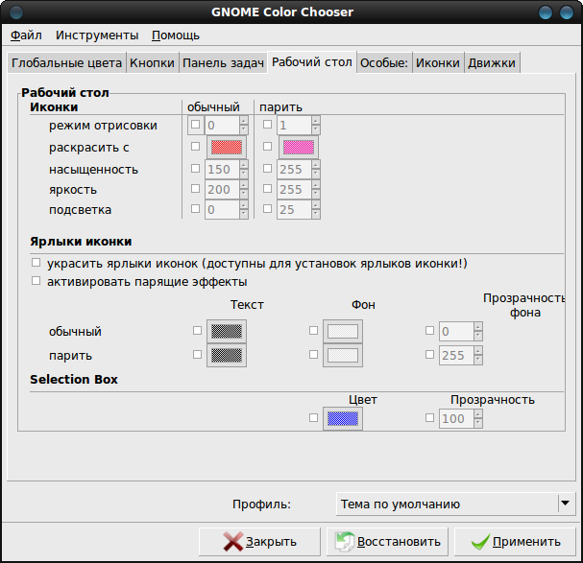This screenshot has height=563, width=583.
Task: Click the green checkmark icon on Применить
Action: point(480,542)
